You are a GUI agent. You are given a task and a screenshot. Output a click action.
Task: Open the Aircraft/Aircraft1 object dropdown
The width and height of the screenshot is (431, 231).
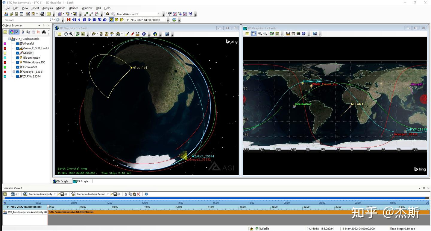coord(159,14)
